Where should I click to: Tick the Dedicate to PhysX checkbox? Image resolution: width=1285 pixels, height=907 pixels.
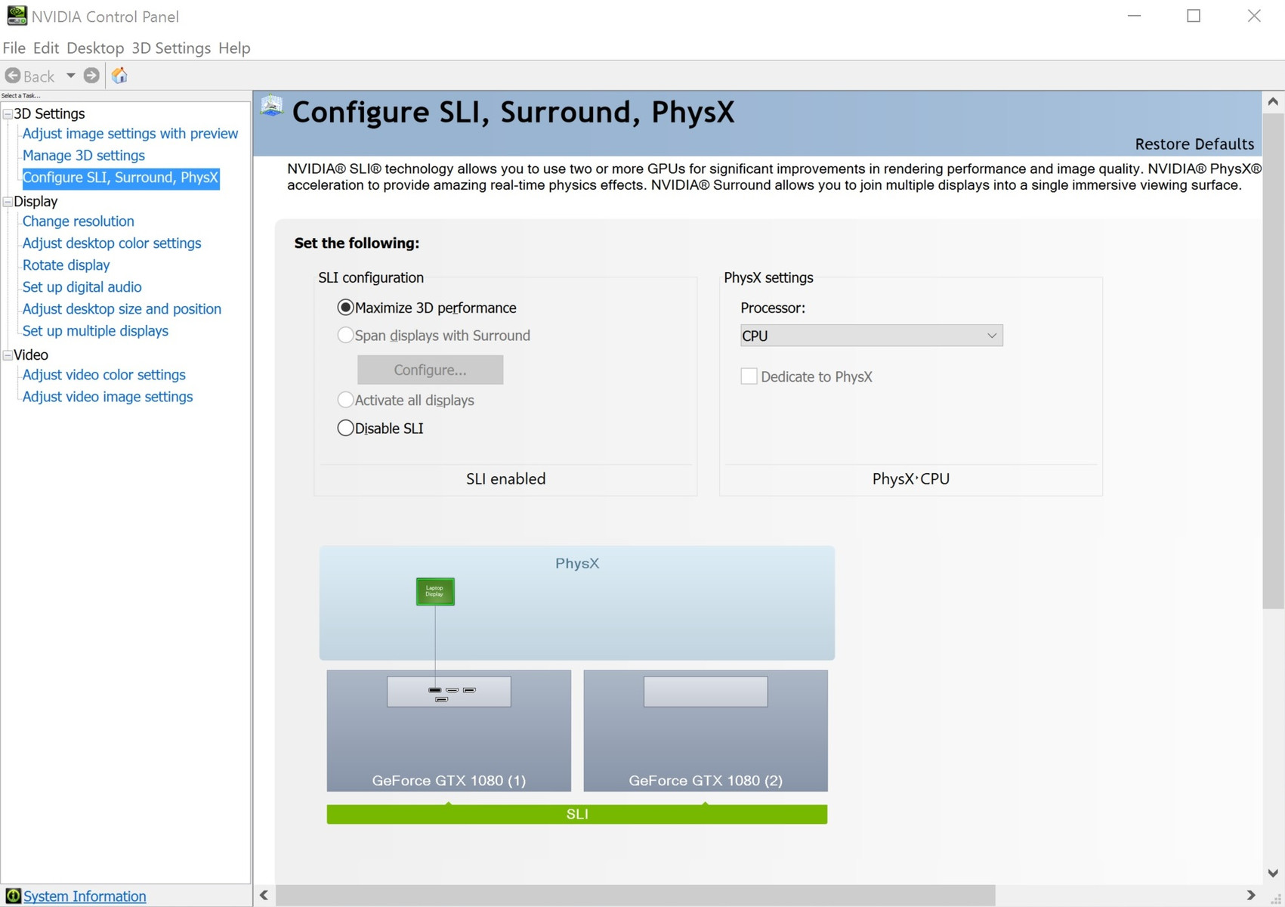coord(749,376)
